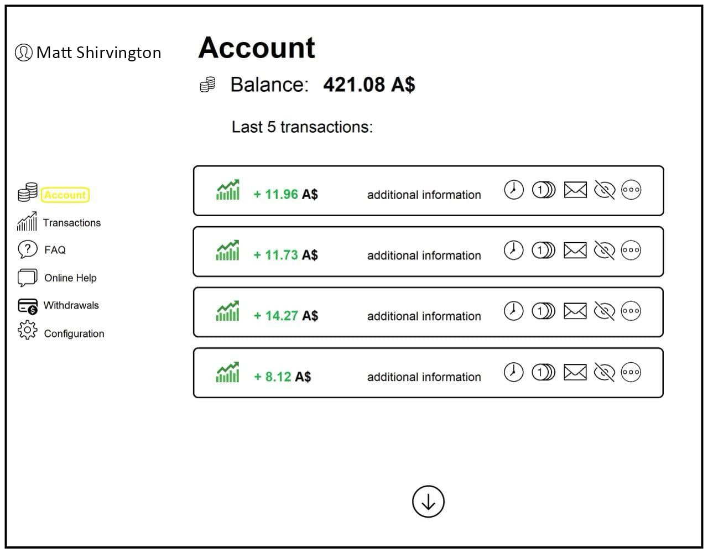Open Online Help from the sidebar

pos(70,278)
